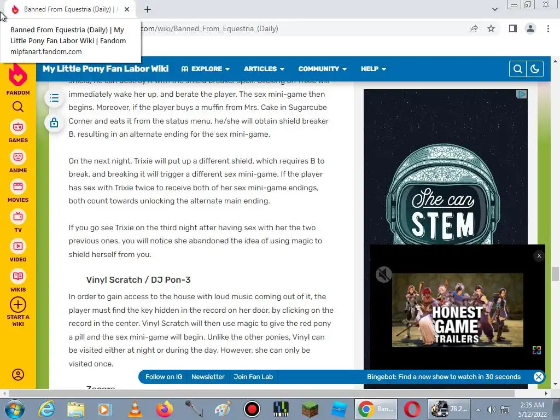Click My Little Pony Fan Labor Wiki title
This screenshot has height=420, width=560.
106,68
